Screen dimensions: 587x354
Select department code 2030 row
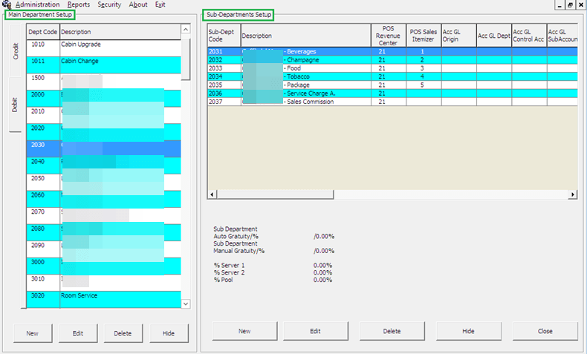(104, 148)
